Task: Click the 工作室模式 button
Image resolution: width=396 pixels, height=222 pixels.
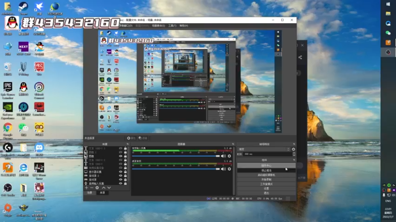Action: tap(266, 184)
